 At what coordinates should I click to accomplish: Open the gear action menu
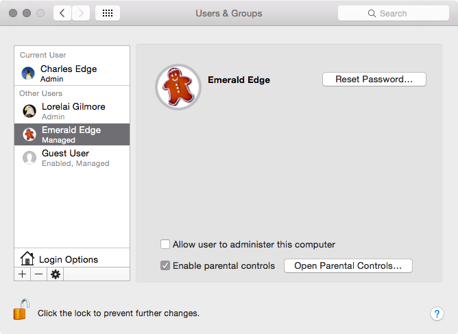56,274
